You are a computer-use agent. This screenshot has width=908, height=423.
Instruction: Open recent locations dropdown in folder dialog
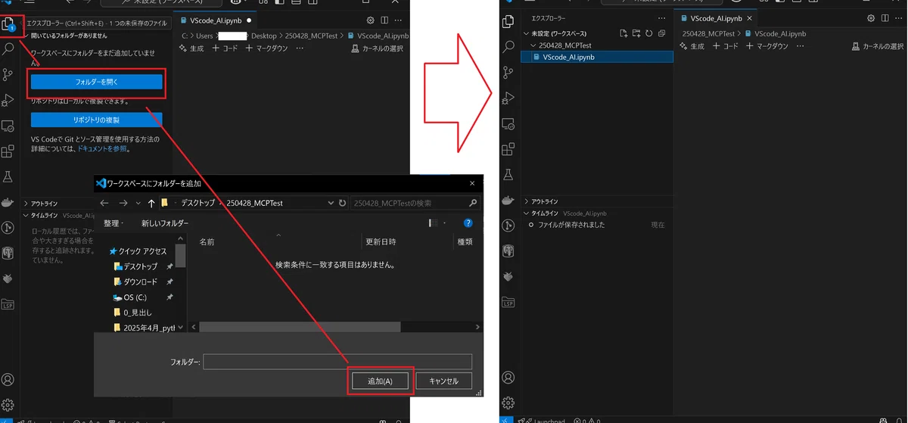point(138,203)
